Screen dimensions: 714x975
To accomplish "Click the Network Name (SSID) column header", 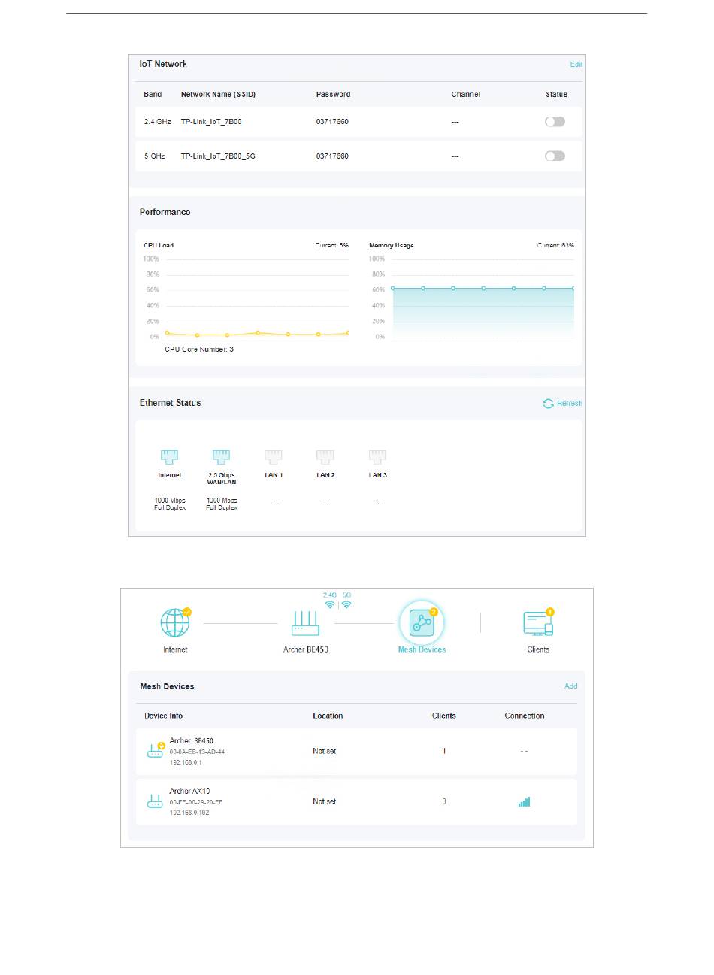I will (x=218, y=95).
